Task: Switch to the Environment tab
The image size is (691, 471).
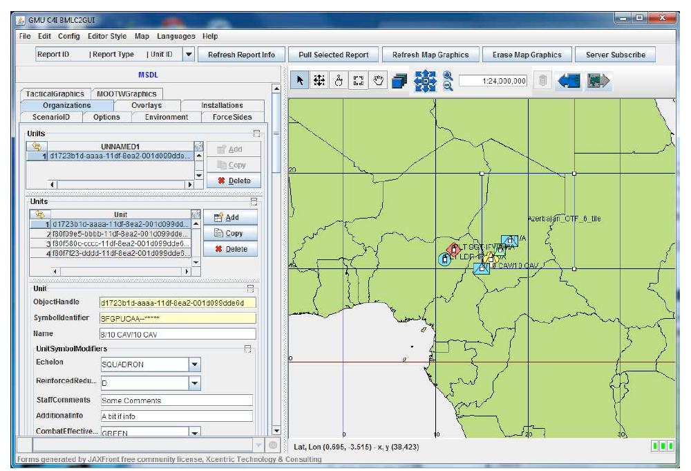Action: click(167, 117)
